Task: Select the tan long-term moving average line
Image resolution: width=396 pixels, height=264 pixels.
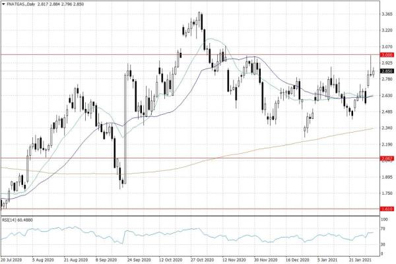Action: pos(264,147)
